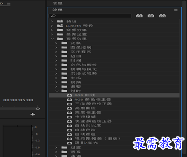Click the 自动色阶 effect icon

pos(69,130)
